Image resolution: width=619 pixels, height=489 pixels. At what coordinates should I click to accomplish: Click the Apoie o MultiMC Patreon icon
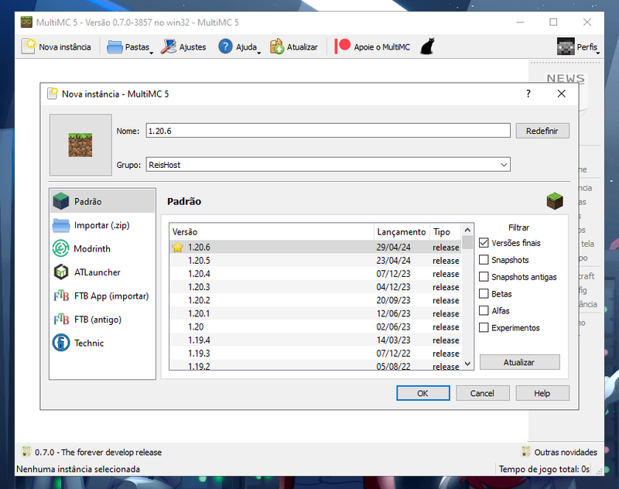(x=343, y=46)
